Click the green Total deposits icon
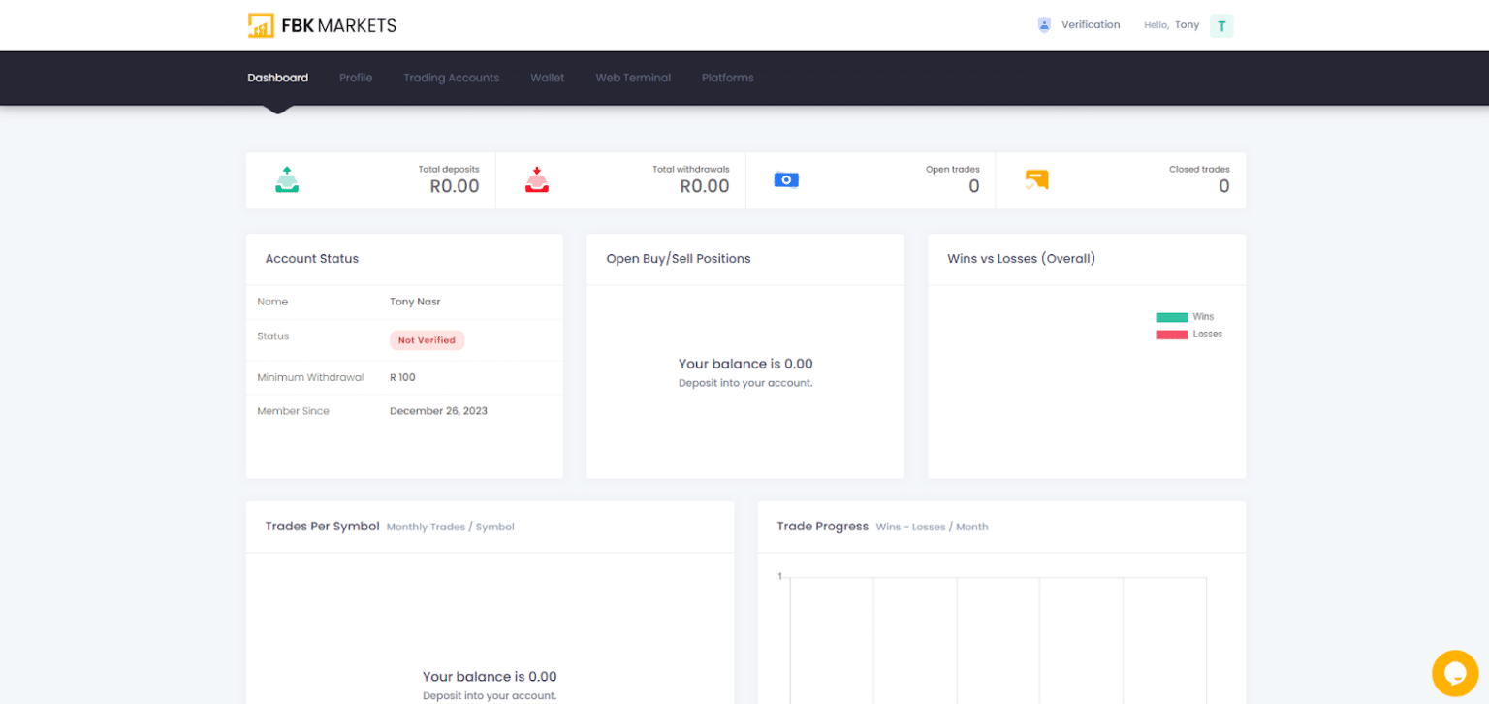The height and width of the screenshot is (704, 1489). pyautogui.click(x=286, y=179)
